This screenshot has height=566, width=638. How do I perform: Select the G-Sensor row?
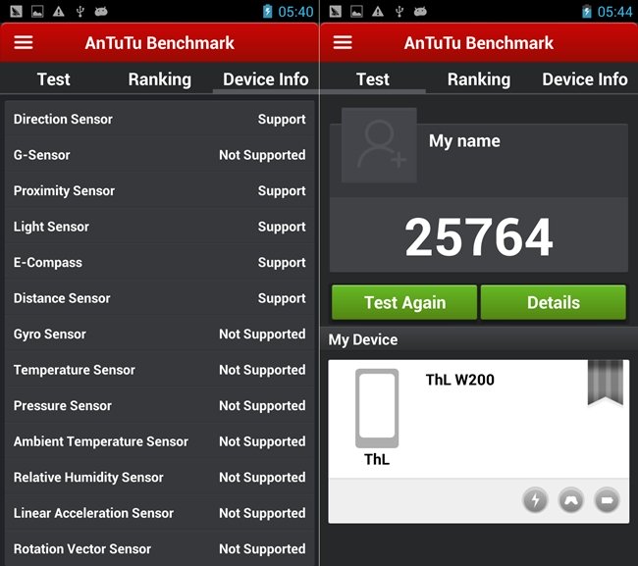pos(159,155)
